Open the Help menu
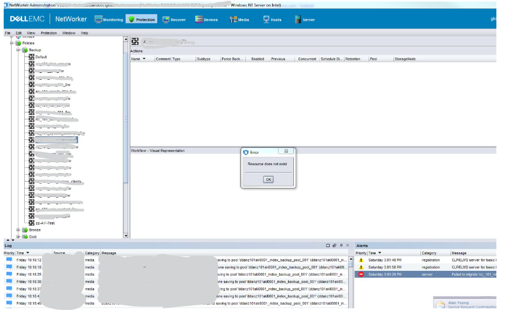 84,33
